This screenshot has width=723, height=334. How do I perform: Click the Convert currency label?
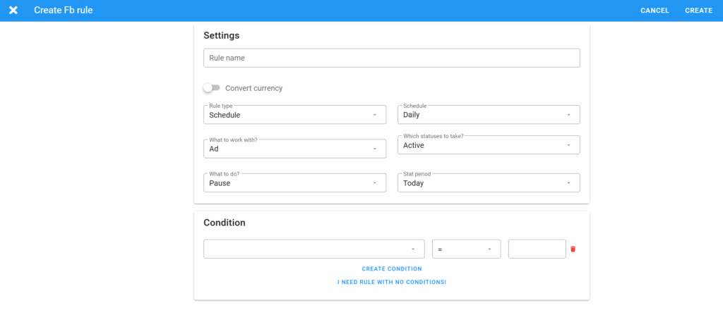(254, 88)
